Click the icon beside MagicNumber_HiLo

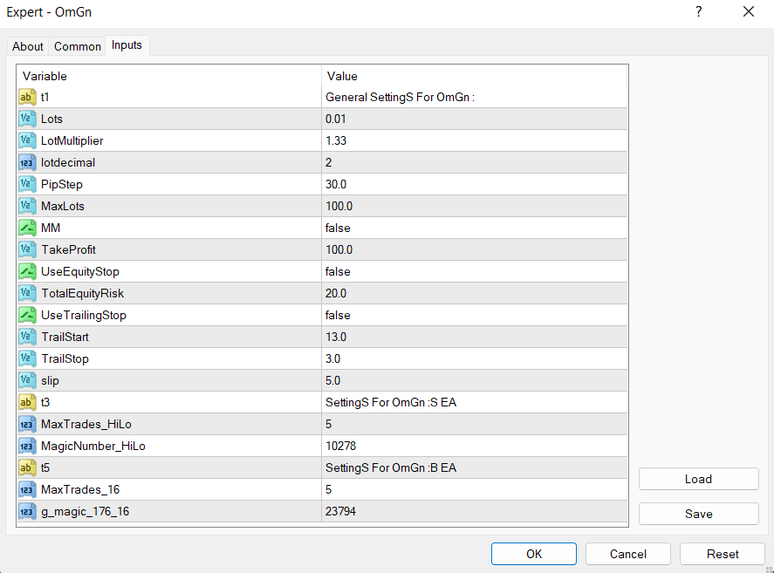tap(27, 447)
